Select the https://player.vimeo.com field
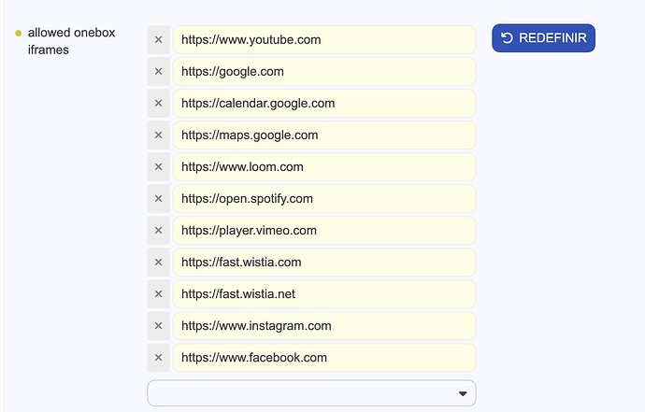This screenshot has width=645, height=412. 324,231
